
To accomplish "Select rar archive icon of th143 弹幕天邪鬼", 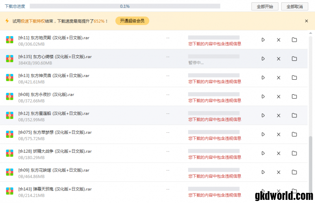I will [9, 191].
